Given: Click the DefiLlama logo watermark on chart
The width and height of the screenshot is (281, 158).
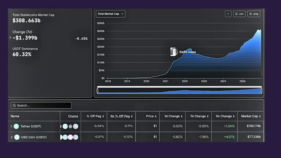Looking at the screenshot, I should pyautogui.click(x=174, y=52).
